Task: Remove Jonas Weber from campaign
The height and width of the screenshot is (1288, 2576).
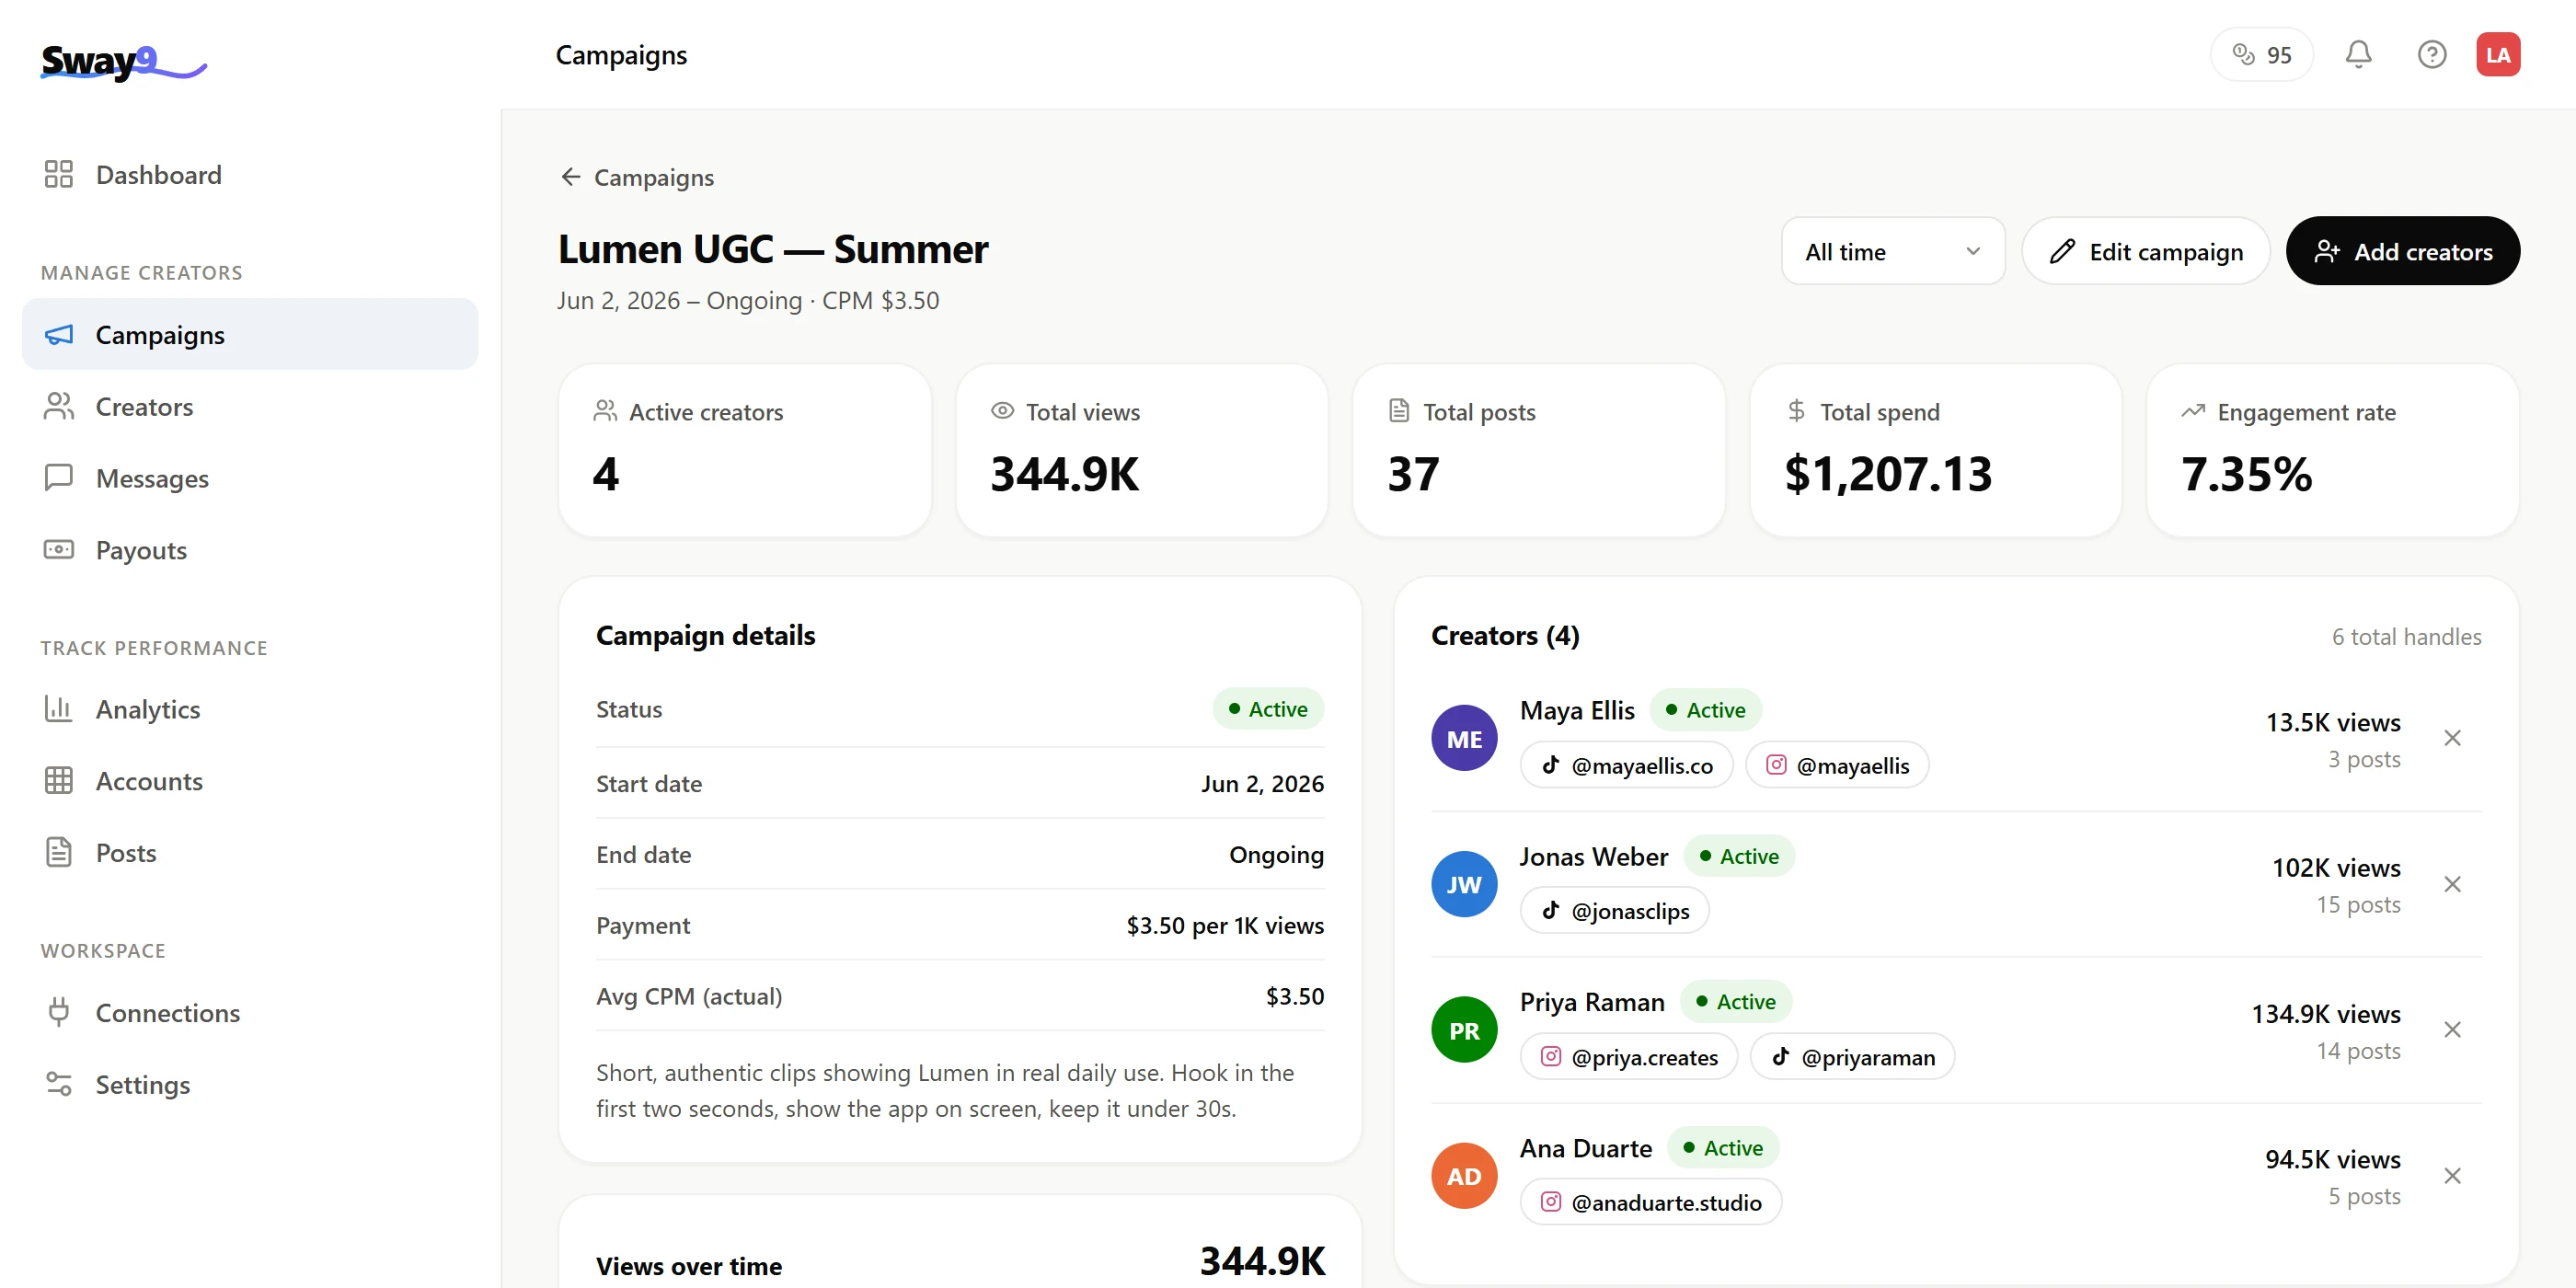Action: tap(2452, 885)
